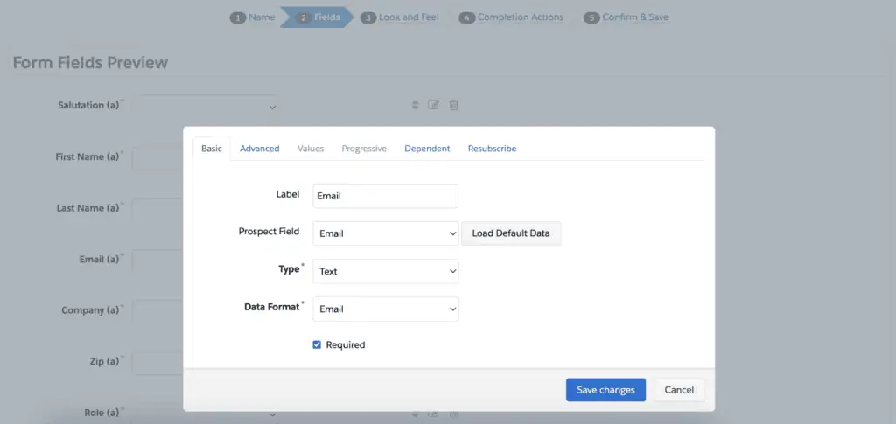The image size is (896, 424).
Task: Click the Label input field
Action: pyautogui.click(x=386, y=196)
